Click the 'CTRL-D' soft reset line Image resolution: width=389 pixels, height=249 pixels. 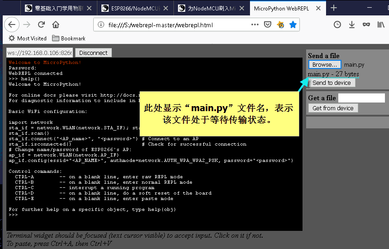[x=113, y=193]
